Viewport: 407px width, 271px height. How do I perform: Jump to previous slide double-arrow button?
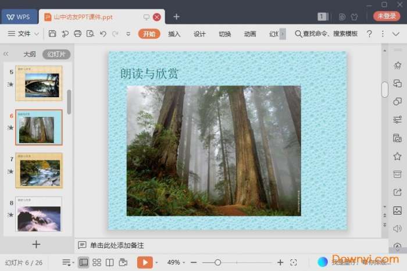[x=385, y=215]
